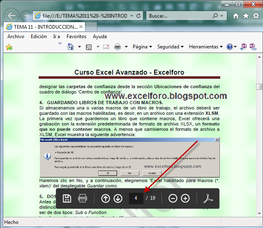Open the Ayuda menu
Viewport: 263px width, 228px height.
(x=100, y=36)
